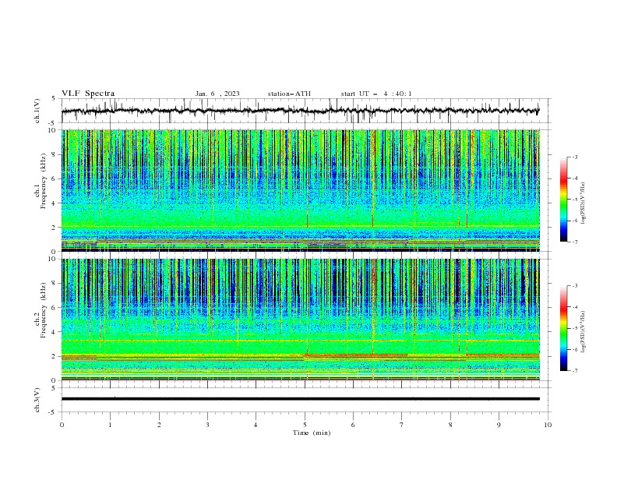The height and width of the screenshot is (477, 617).
Task: Click time axis tick label '1'
Action: [110, 425]
